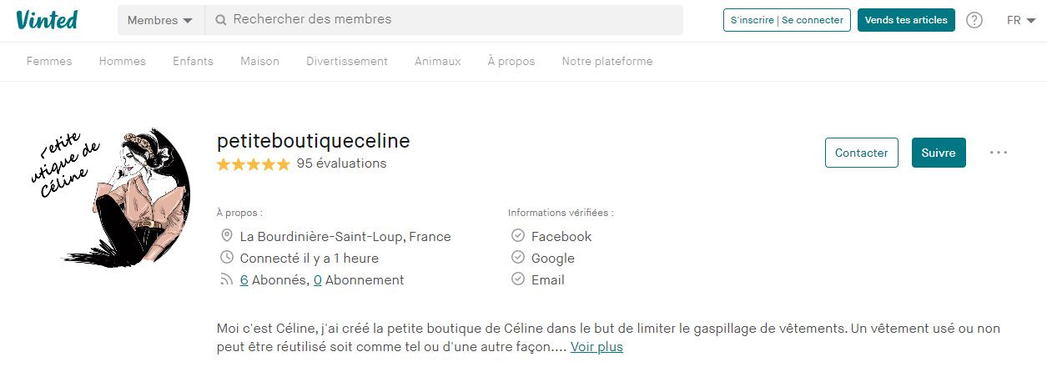1047x382 pixels.
Task: Click the followers feed icon
Action: 226,280
